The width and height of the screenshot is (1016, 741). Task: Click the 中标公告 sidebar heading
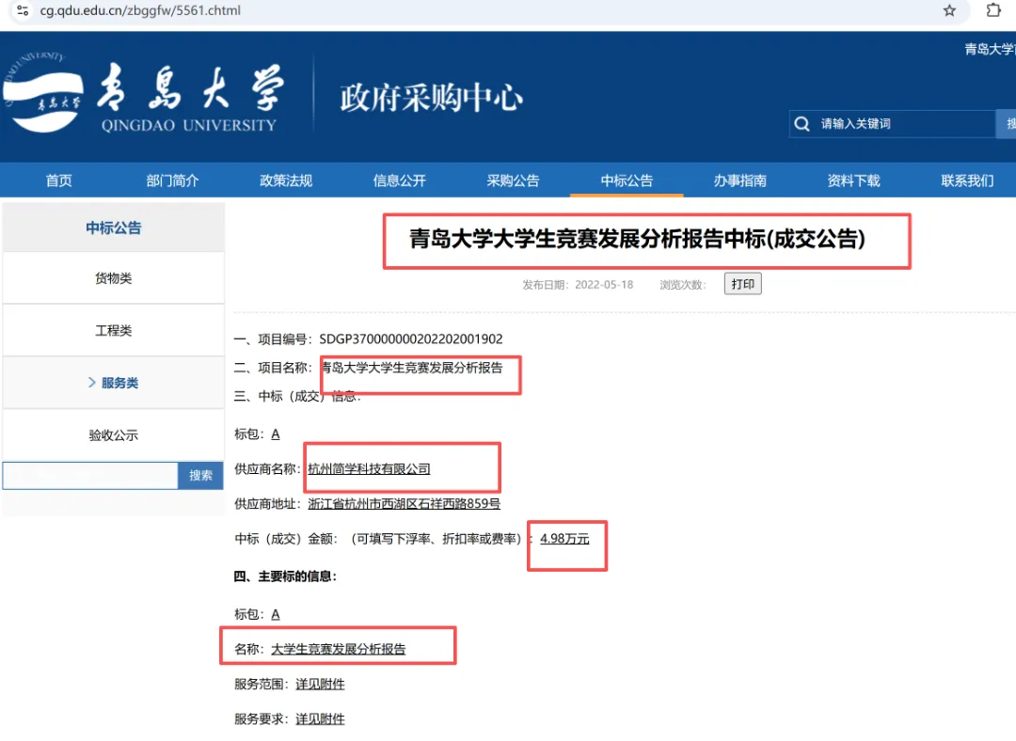click(114, 228)
